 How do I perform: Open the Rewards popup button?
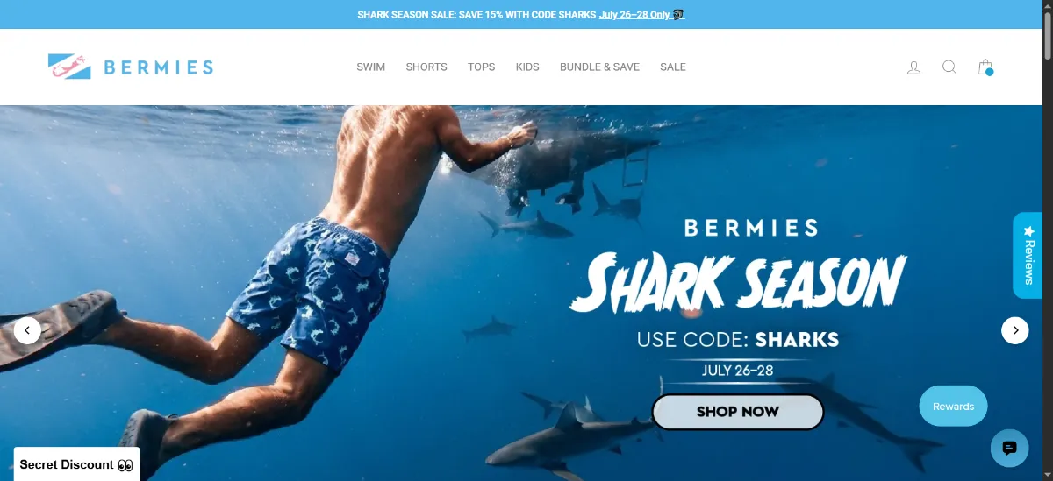point(953,407)
